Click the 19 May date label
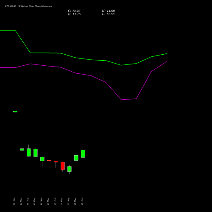The image size is (212, 212). [x=48, y=201]
